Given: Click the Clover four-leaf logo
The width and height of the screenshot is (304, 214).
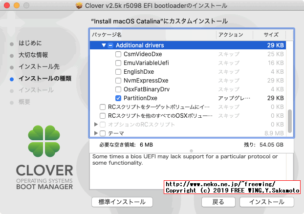Looking at the screenshot, I should click(44, 141).
